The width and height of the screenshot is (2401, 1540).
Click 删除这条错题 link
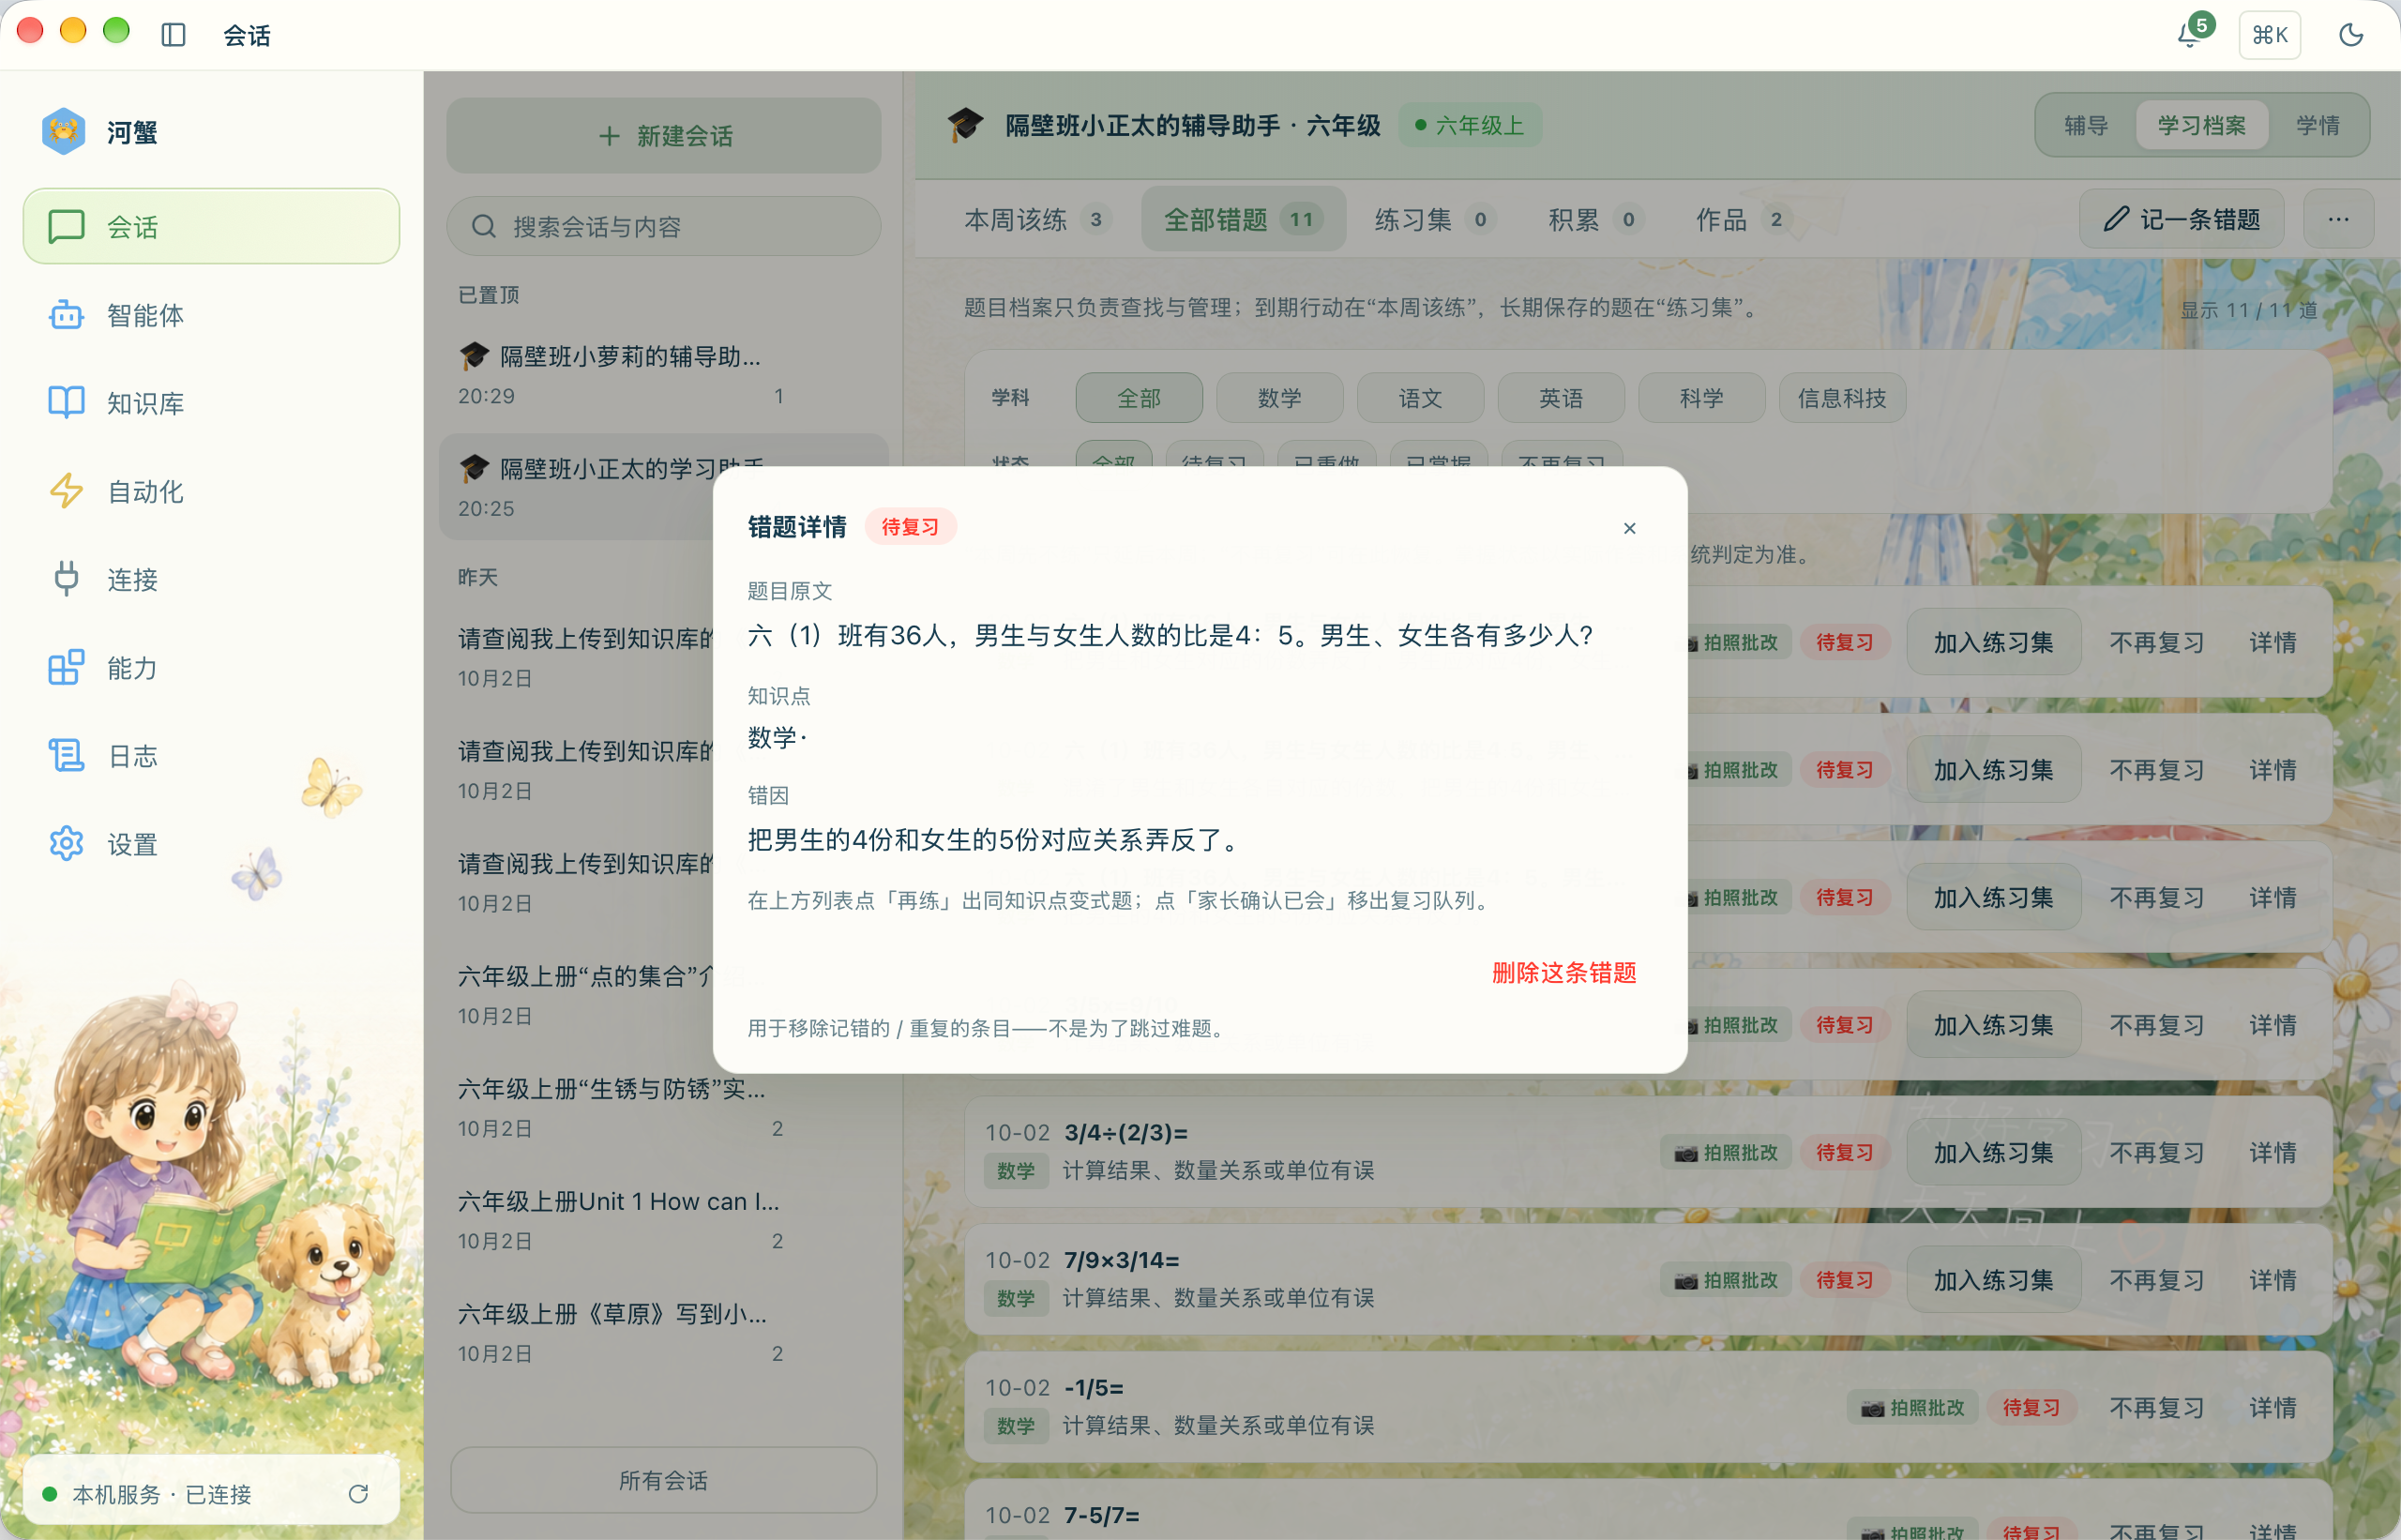coord(1564,972)
